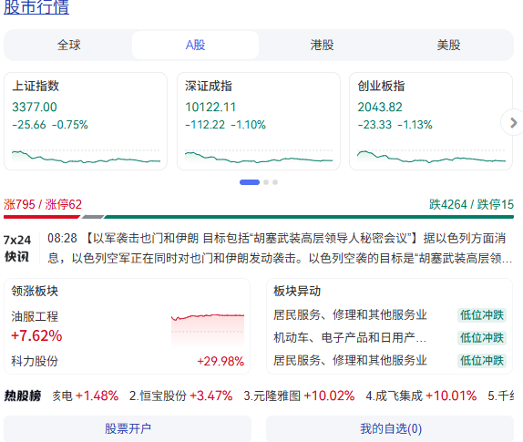Open the 08:28 news flash about 以军袭击

point(281,248)
